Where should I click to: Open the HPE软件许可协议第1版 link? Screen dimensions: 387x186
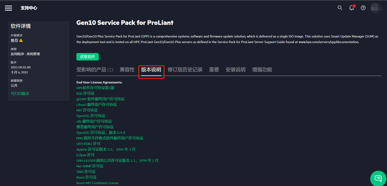coord(95,88)
